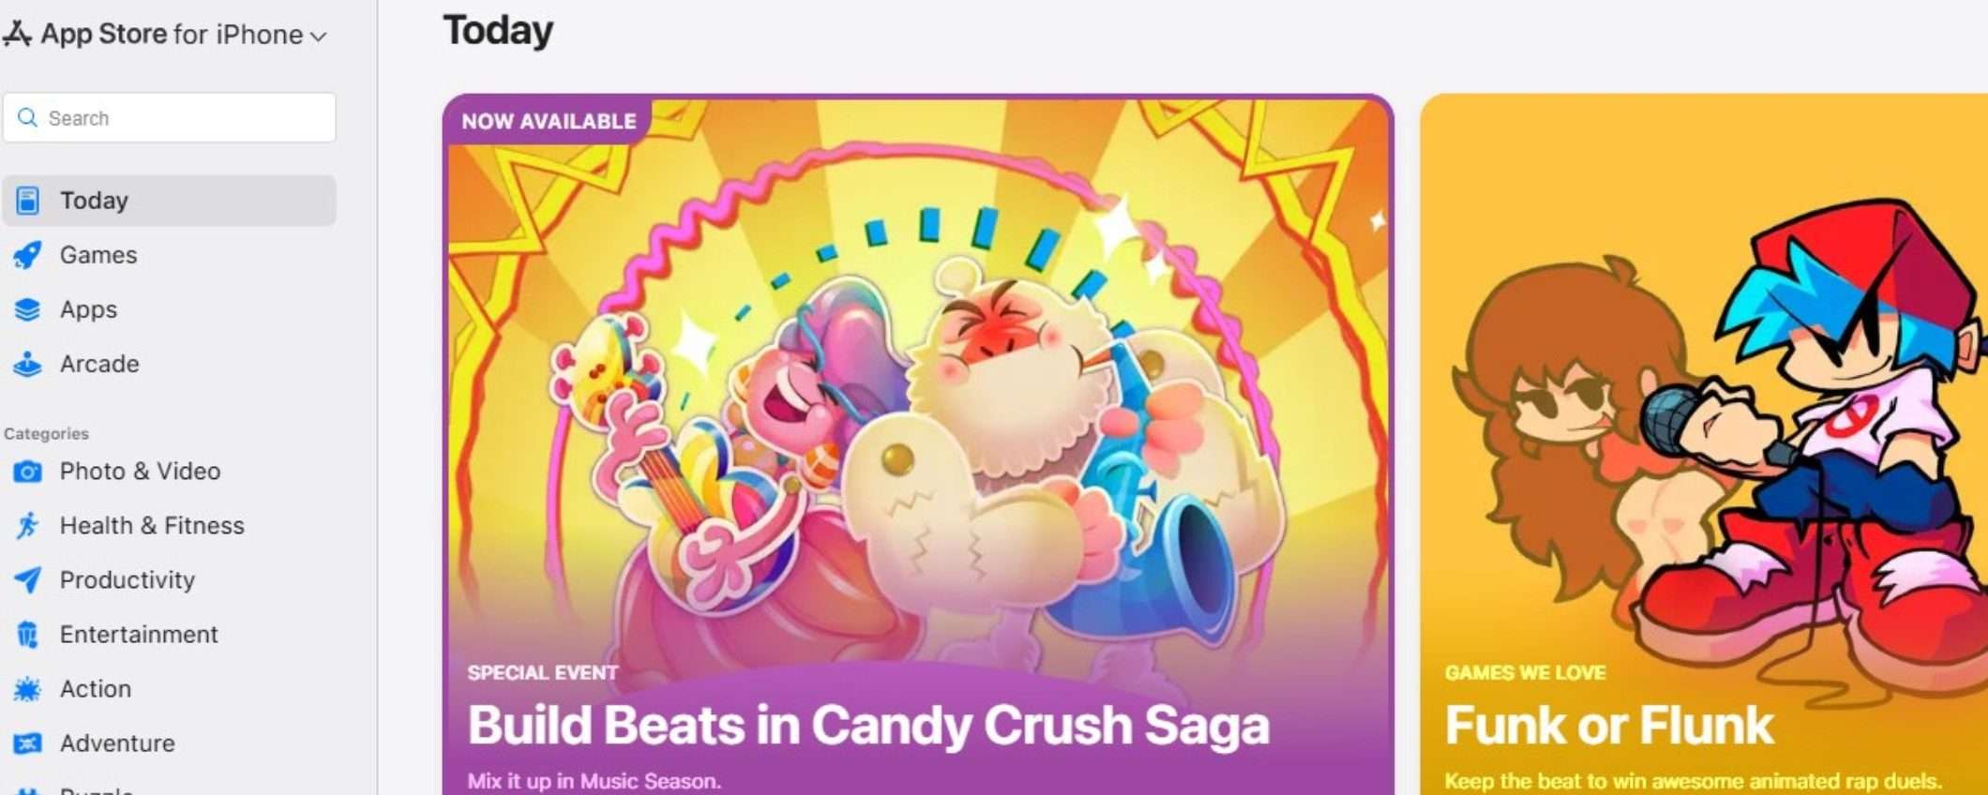Click the Apps layers icon
Screen dimensions: 1988x795
[x=27, y=309]
